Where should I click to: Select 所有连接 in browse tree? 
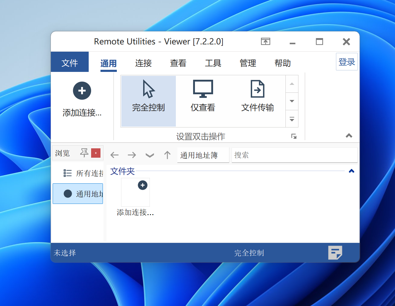pyautogui.click(x=78, y=173)
